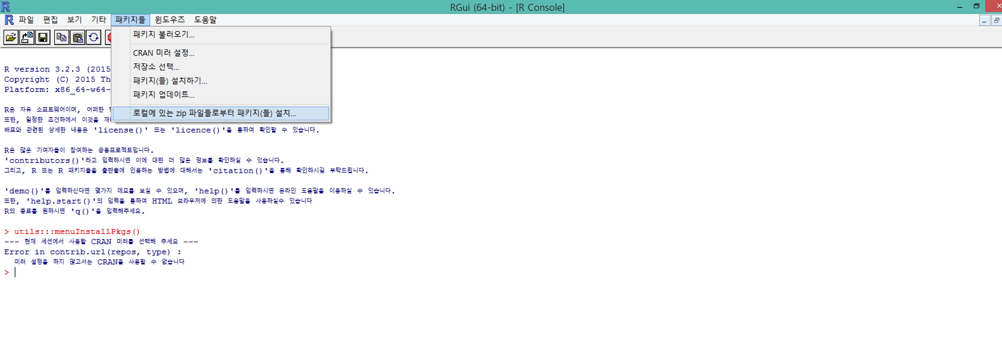The image size is (1002, 357).
Task: Open the 윈도우즈 menu
Action: coord(169,20)
